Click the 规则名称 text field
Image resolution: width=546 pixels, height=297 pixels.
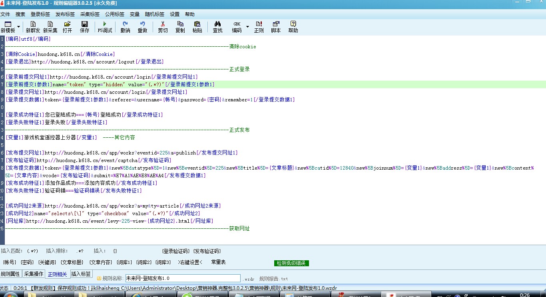coord(183,278)
